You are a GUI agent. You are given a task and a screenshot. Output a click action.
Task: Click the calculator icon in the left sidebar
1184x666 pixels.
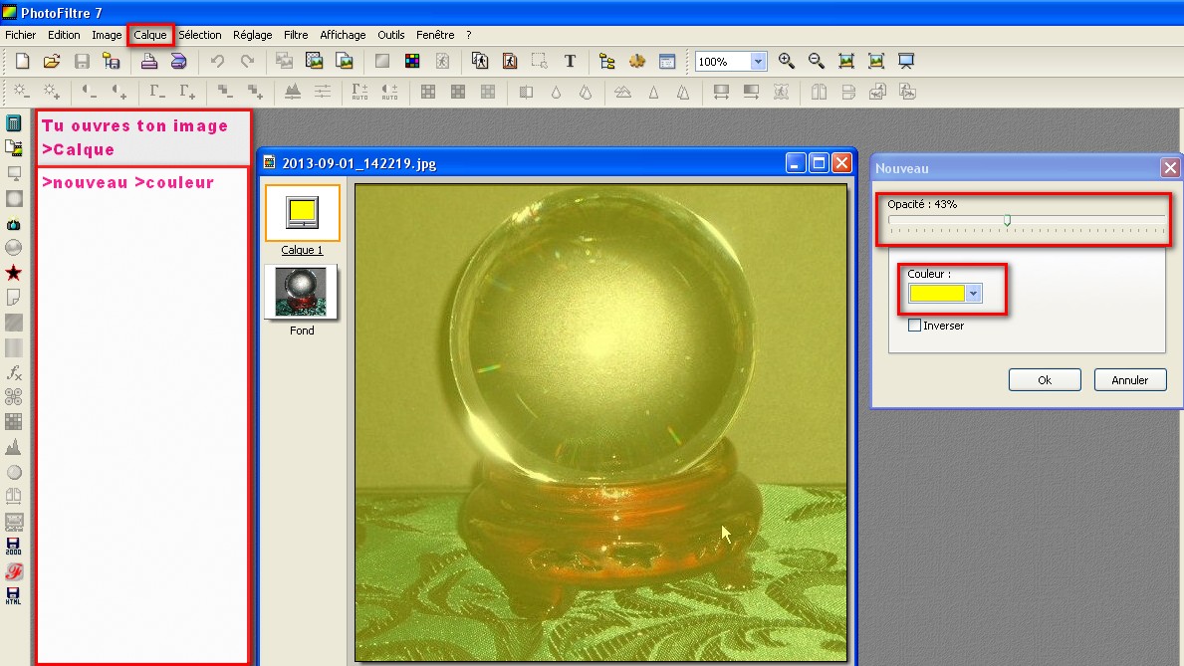(14, 123)
